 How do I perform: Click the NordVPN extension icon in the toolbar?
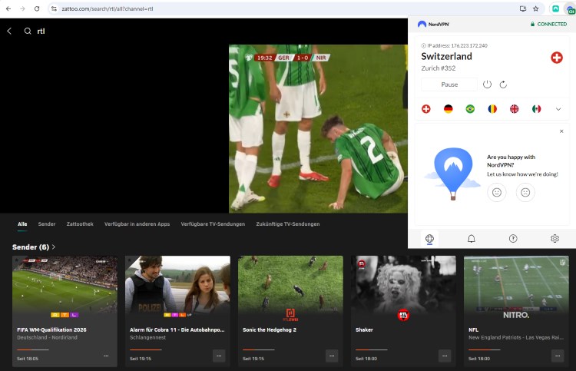(x=571, y=9)
